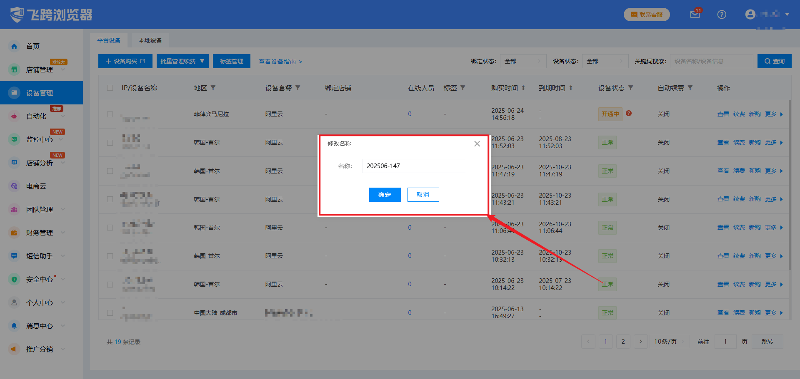Screen dimensions: 800x379
Task: Open the 绑定状态 dropdown
Action: [523, 61]
